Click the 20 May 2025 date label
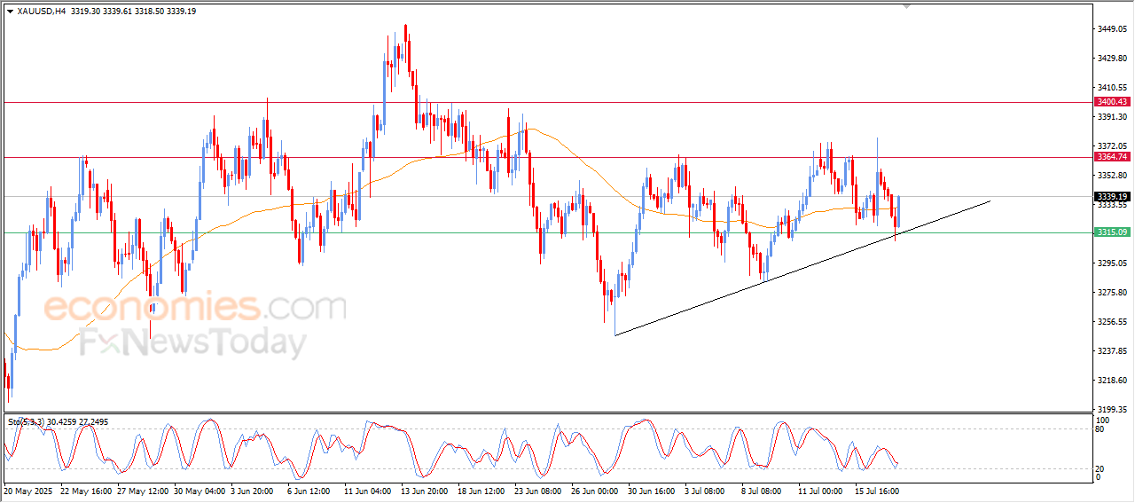 click(29, 490)
